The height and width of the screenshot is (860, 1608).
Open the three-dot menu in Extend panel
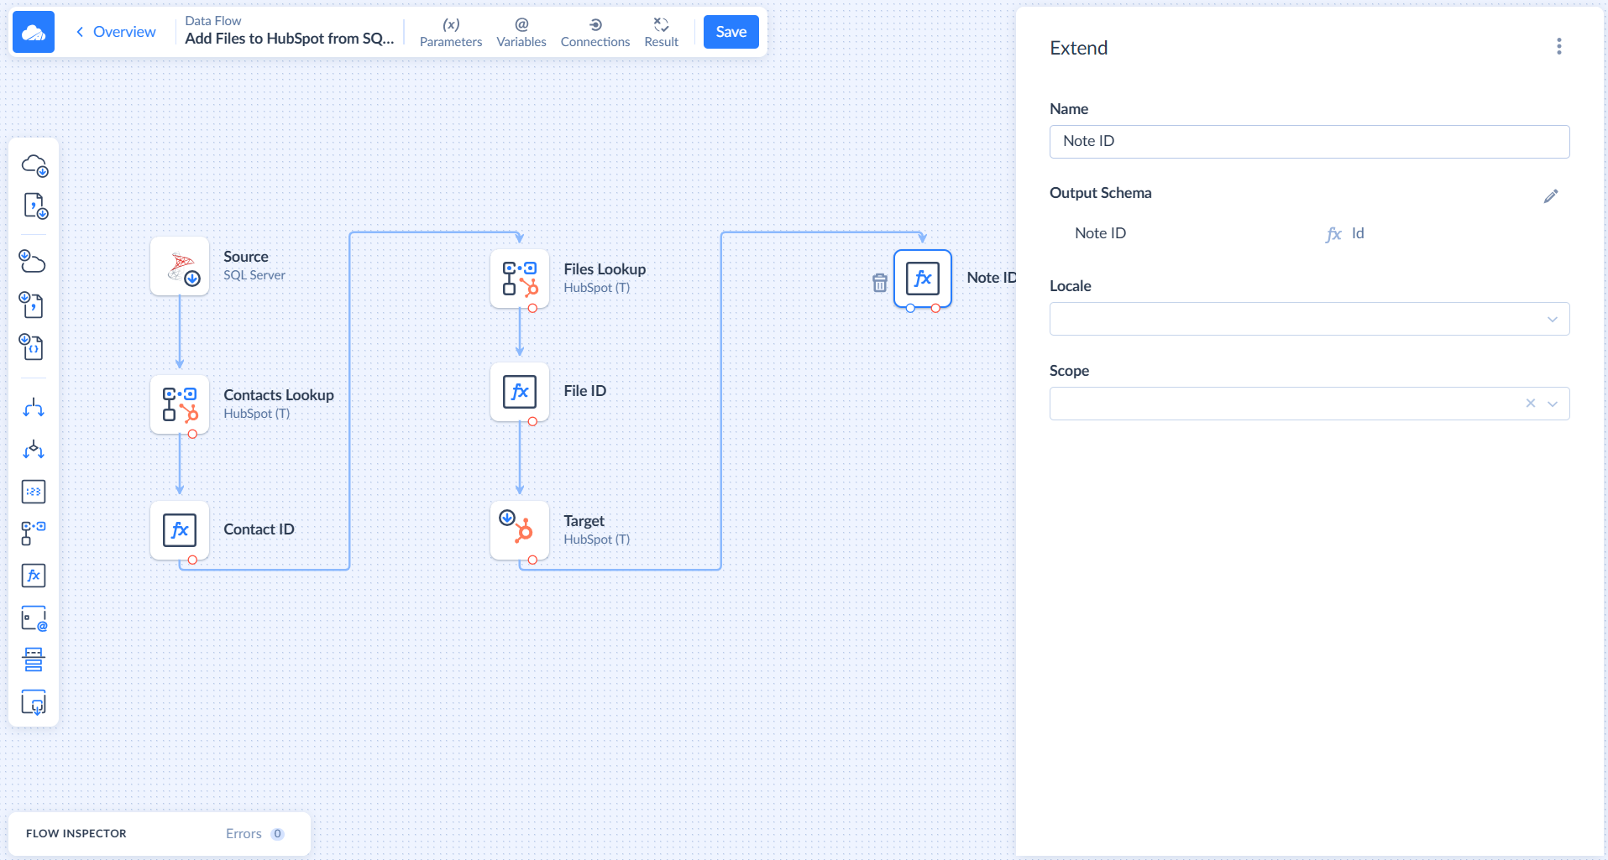1558,47
